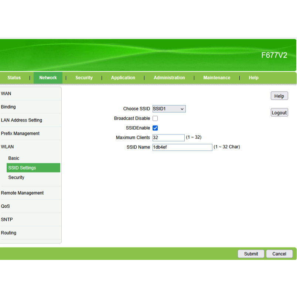
Task: Open the Application tab
Action: point(123,78)
